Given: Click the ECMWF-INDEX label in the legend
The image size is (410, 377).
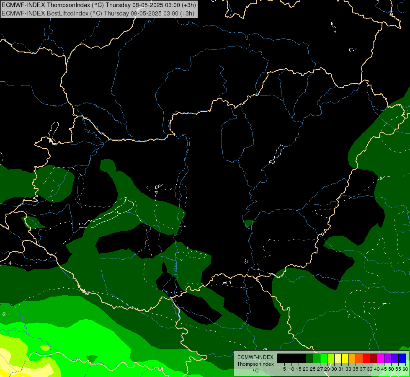Looking at the screenshot, I should click(x=255, y=357).
